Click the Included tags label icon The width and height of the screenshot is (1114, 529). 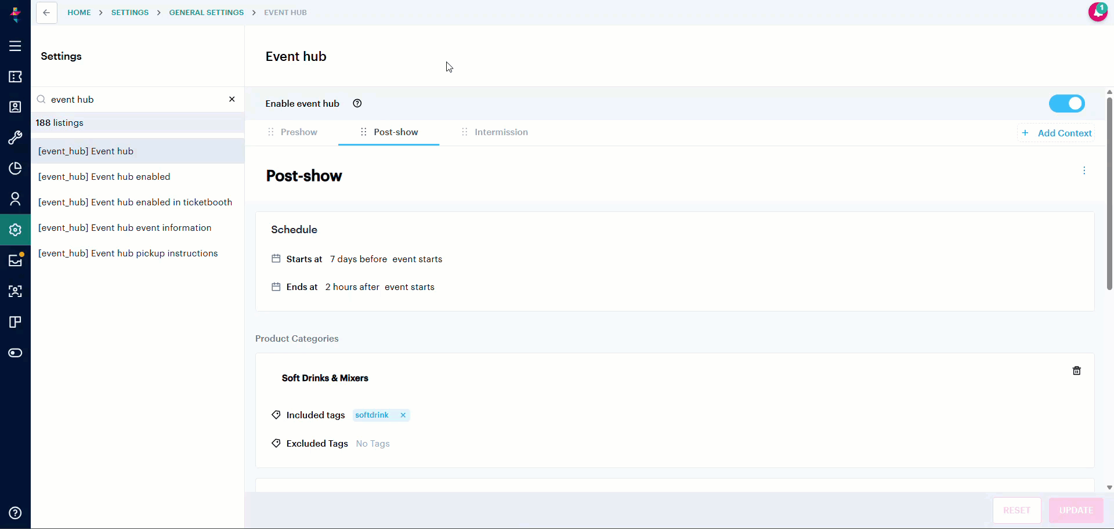pyautogui.click(x=276, y=415)
